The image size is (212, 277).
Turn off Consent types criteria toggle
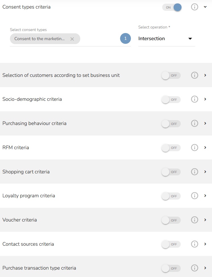point(172,7)
